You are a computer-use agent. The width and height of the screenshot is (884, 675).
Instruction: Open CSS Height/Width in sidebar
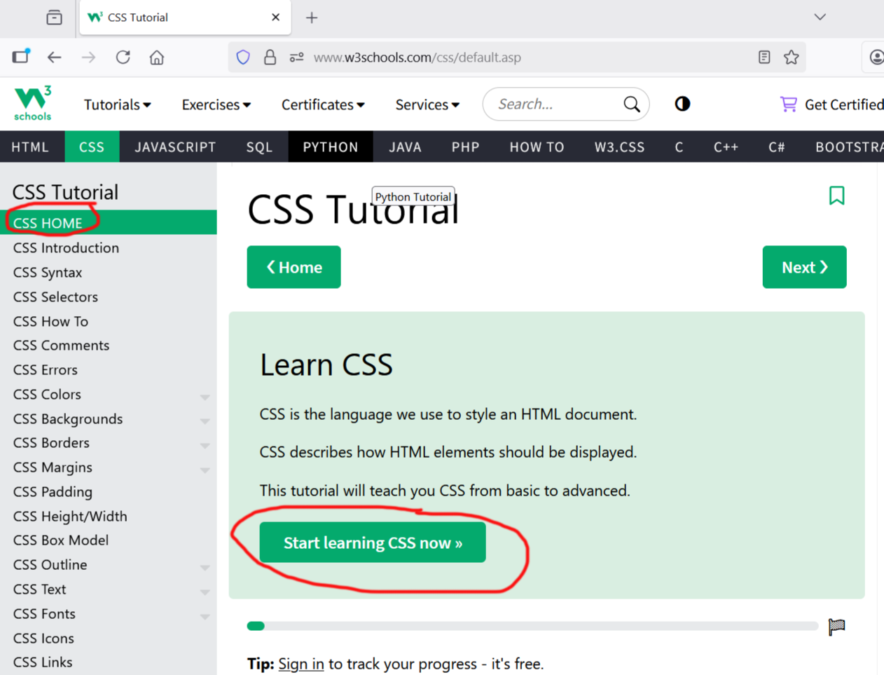click(x=109, y=516)
